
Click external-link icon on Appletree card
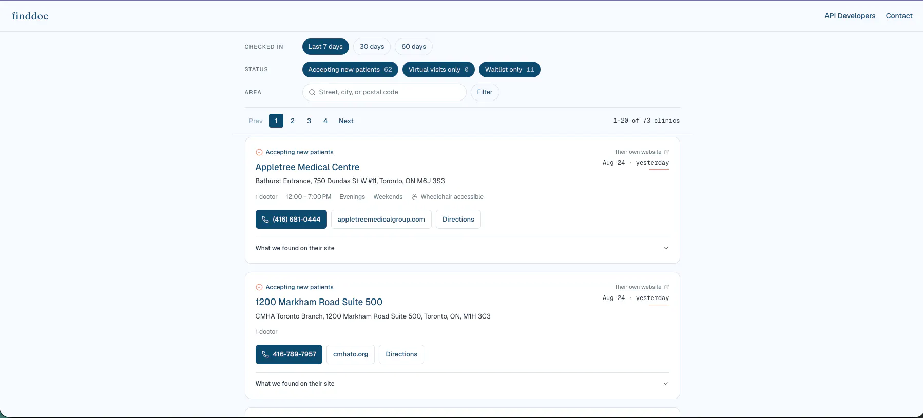point(666,152)
